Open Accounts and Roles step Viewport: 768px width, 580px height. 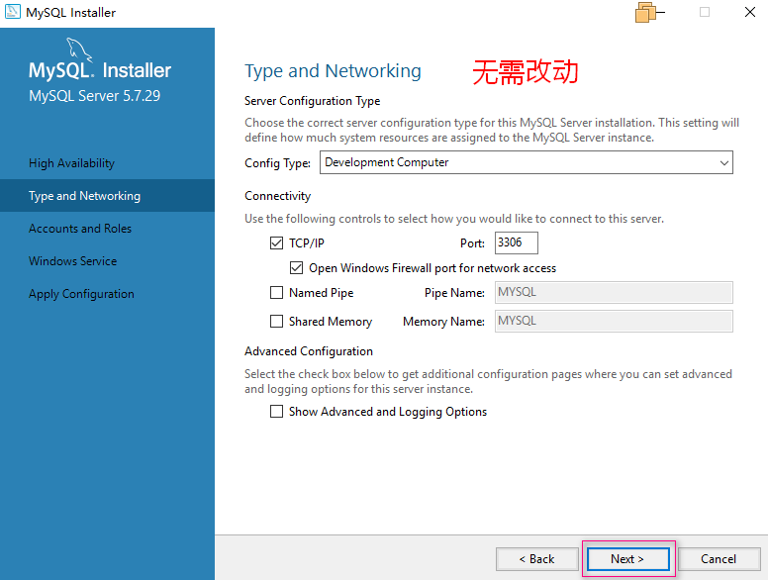(x=80, y=229)
